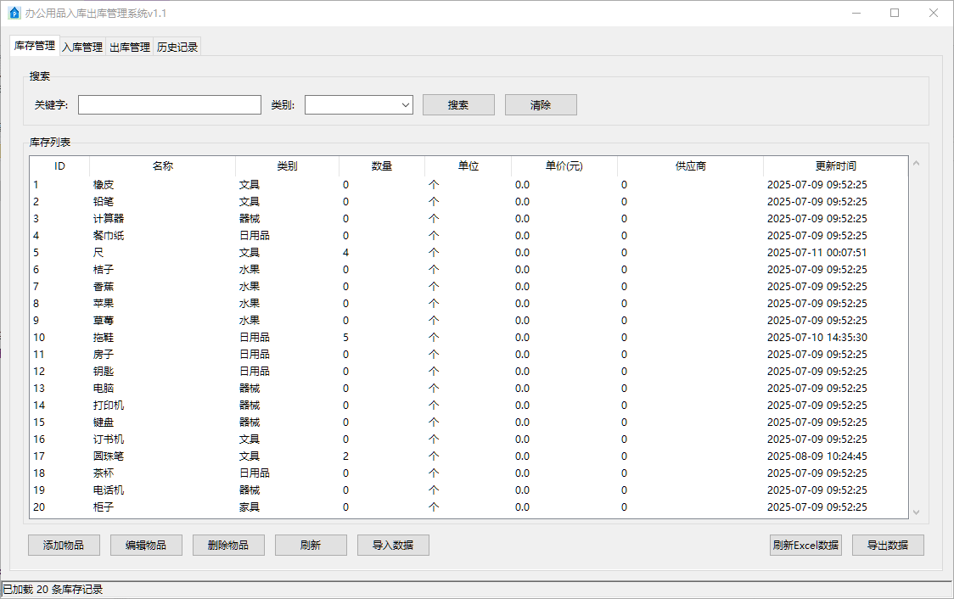
Task: Expand the 类别 combo box
Action: pos(359,104)
